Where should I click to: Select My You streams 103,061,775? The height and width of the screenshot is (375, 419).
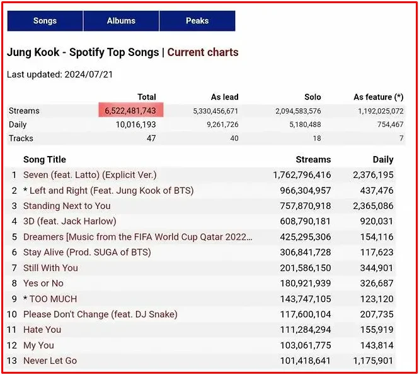pos(306,345)
